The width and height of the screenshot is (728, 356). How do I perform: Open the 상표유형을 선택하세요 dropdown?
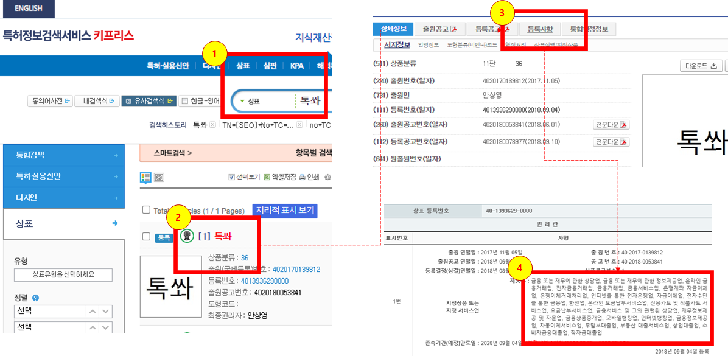click(x=63, y=274)
